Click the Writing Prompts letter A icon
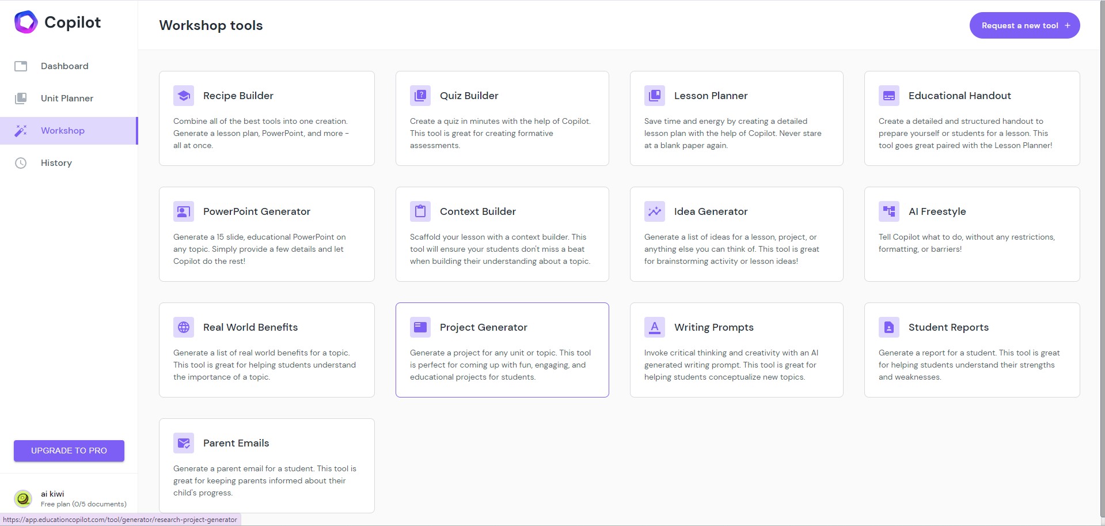1105x526 pixels. pos(655,327)
